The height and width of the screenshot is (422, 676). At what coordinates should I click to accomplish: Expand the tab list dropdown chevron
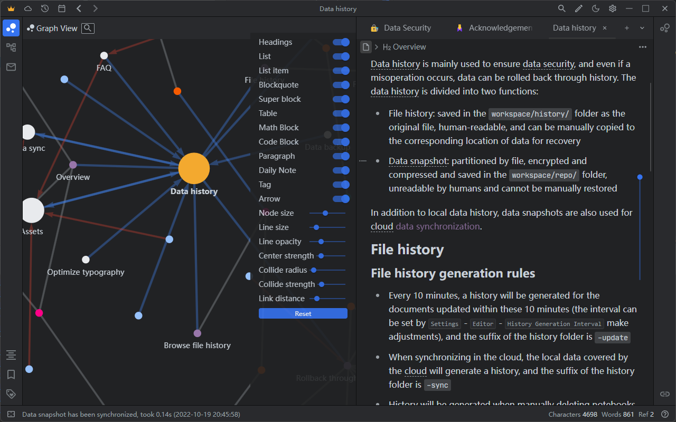642,28
